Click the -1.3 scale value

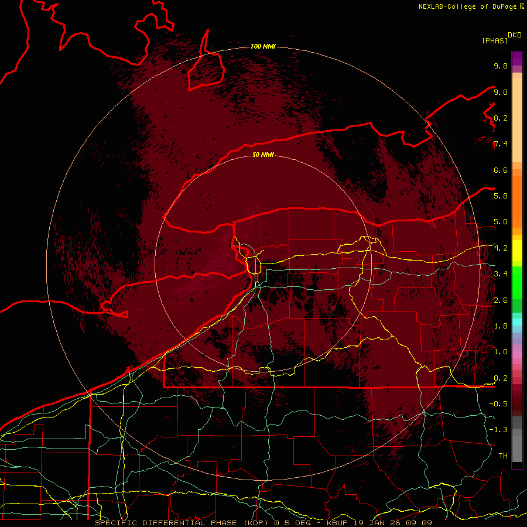(498, 430)
